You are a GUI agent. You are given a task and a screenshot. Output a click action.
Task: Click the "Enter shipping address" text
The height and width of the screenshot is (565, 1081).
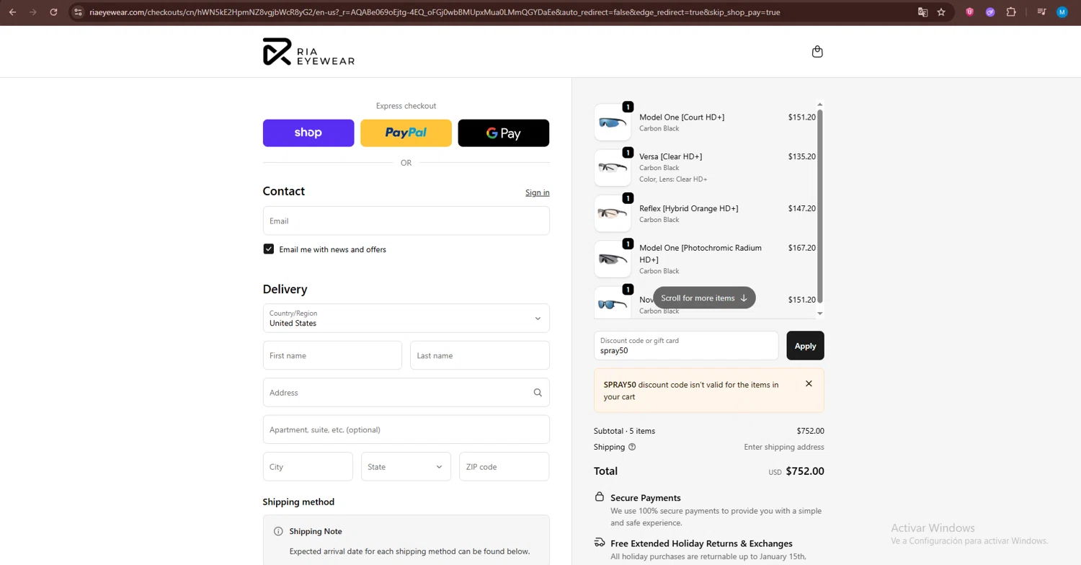784,447
